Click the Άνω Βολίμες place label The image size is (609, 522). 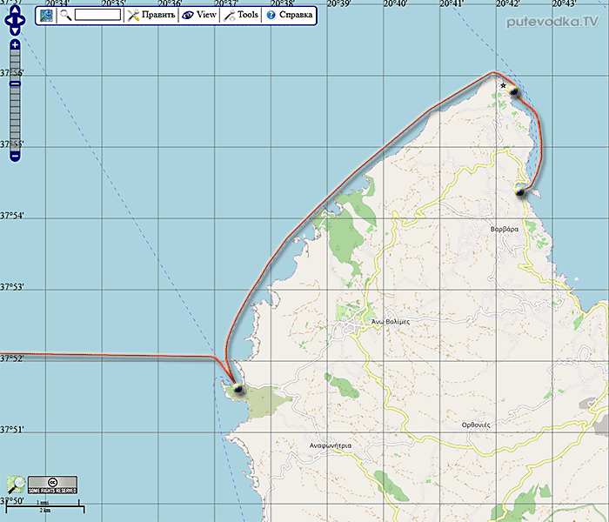pyautogui.click(x=391, y=322)
